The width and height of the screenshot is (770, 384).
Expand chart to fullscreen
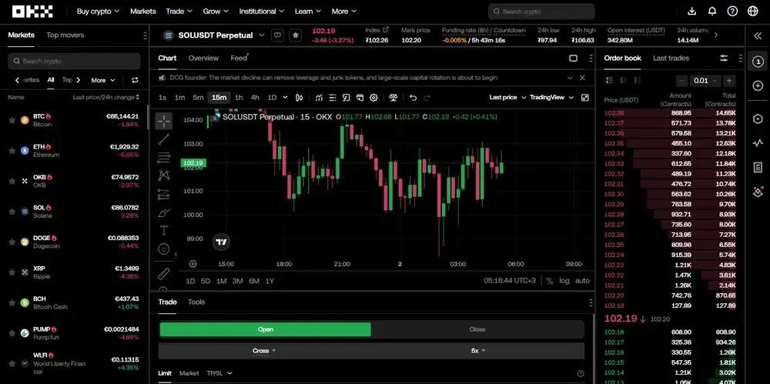click(585, 98)
